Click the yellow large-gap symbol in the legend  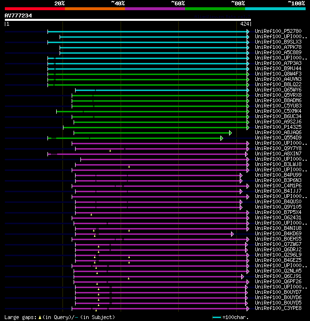[40, 317]
